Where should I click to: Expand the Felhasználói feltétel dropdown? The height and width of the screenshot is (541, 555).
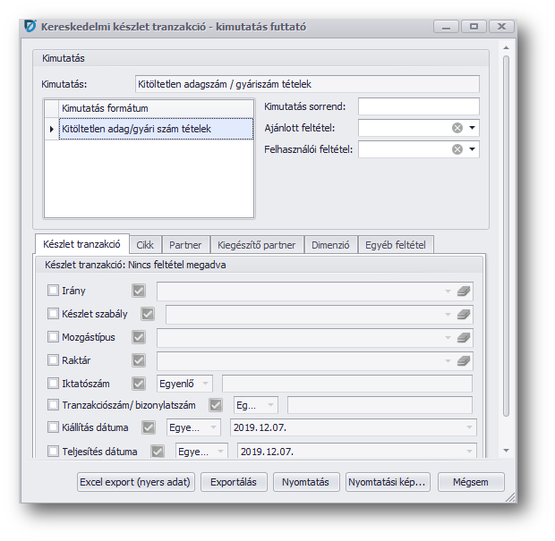pyautogui.click(x=472, y=149)
